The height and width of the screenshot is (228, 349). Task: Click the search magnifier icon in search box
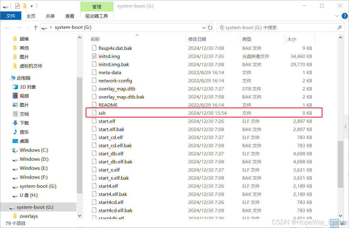339,27
